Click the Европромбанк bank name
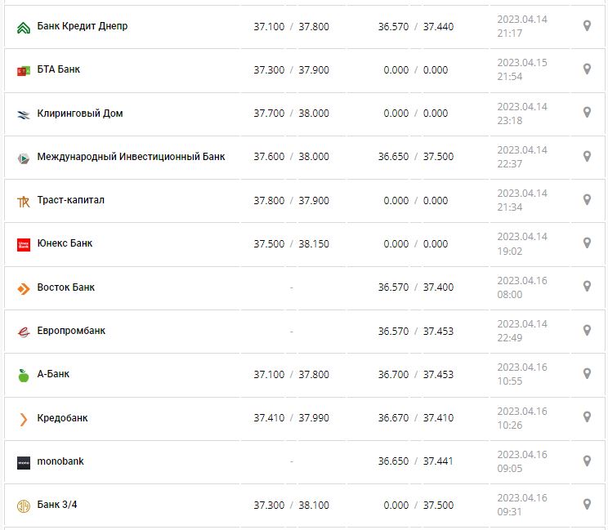This screenshot has height=530, width=608. (71, 331)
